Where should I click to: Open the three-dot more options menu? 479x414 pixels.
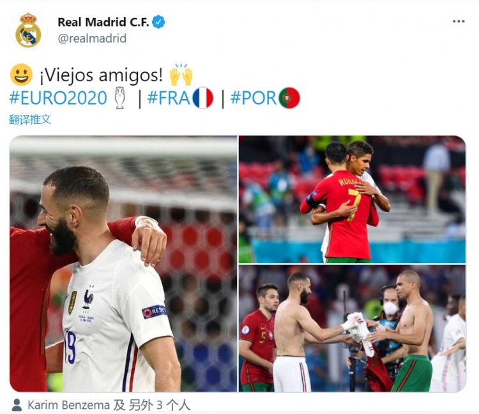459,21
